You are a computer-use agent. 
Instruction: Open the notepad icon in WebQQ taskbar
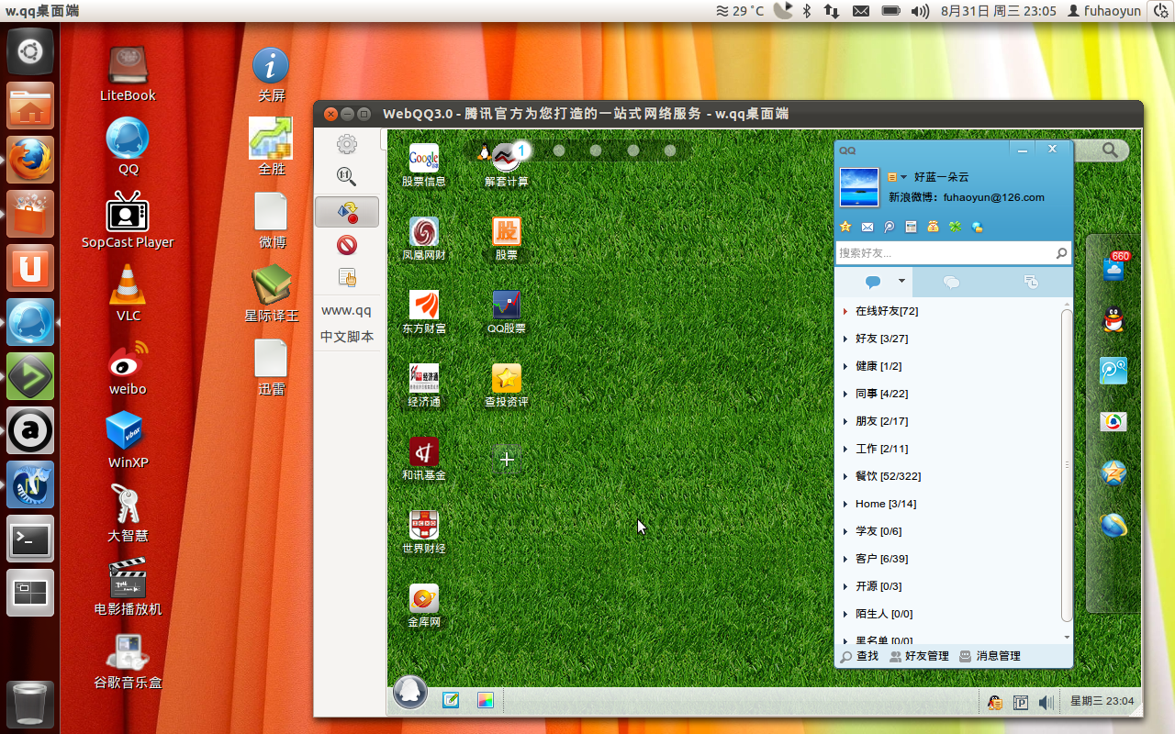451,700
